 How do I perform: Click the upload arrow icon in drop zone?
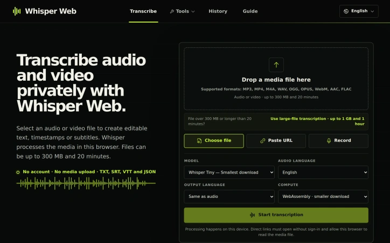[276, 65]
